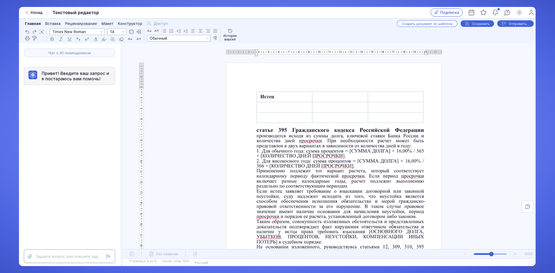
Task: Zoom in with the plus button
Action: (515, 254)
